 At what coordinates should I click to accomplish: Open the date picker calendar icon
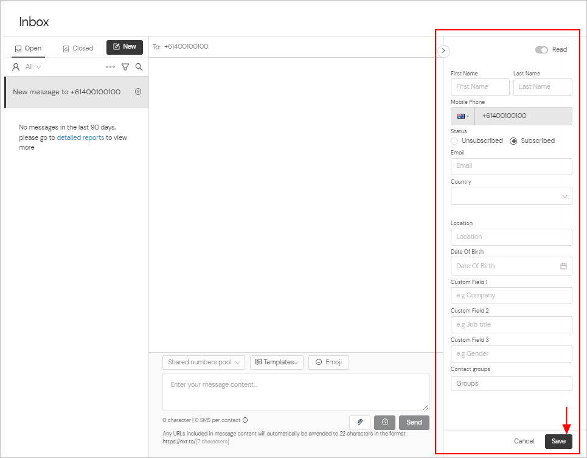[x=563, y=266]
